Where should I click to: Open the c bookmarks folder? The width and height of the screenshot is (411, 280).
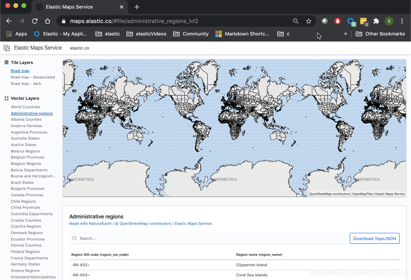pyautogui.click(x=284, y=34)
